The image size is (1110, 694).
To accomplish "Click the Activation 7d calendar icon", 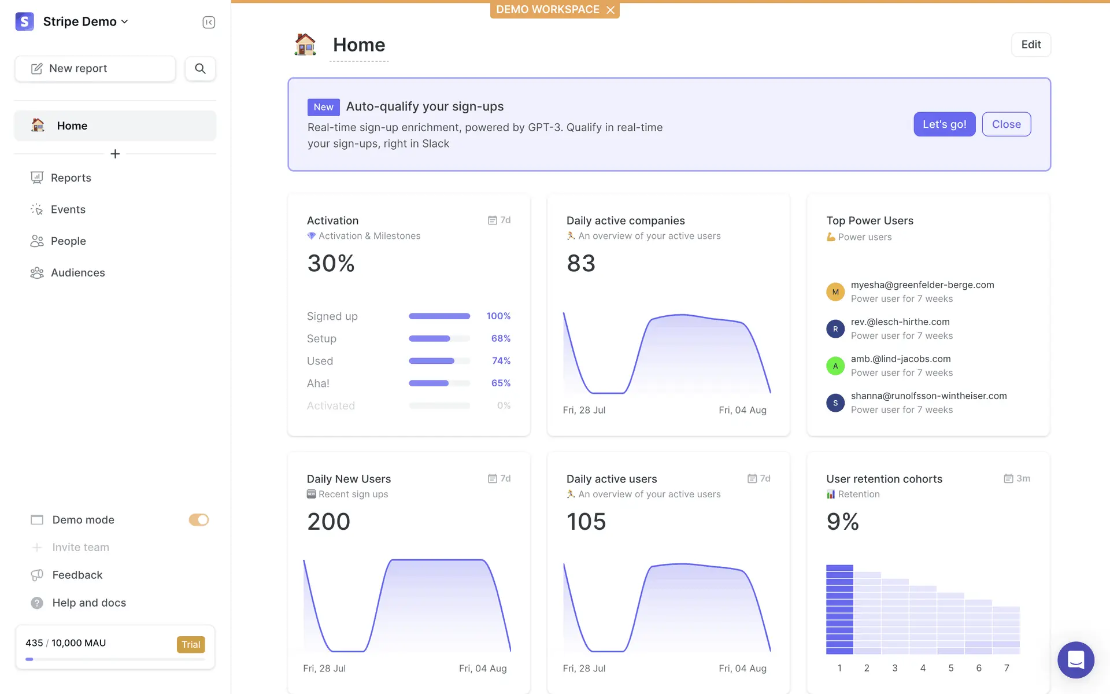I will click(x=493, y=220).
